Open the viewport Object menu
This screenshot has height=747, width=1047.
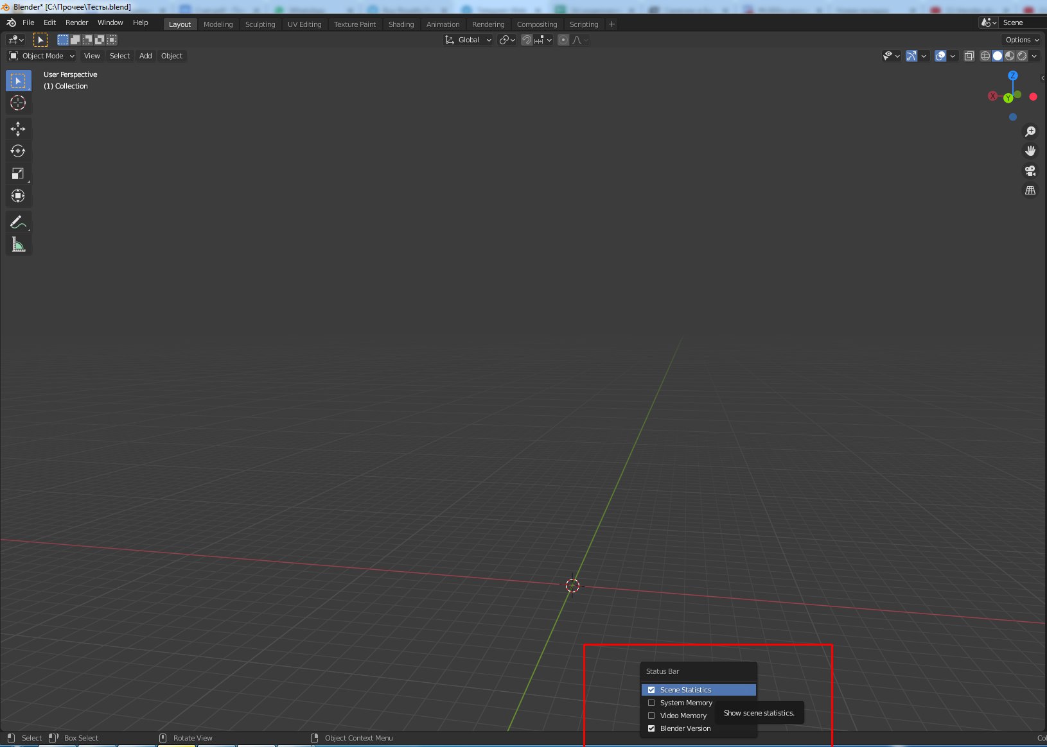172,56
